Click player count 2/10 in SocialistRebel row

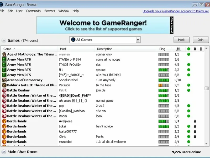(x=178, y=80)
